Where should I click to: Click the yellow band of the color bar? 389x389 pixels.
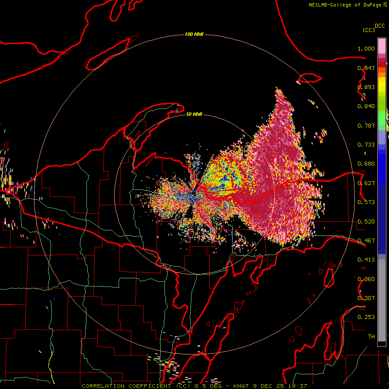tap(382, 85)
